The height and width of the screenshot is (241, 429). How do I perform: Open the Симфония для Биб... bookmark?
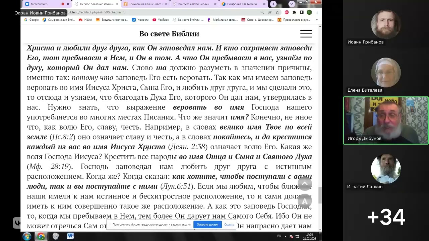pos(59,20)
